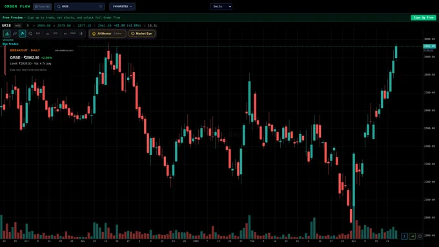Click the 2500.00 price axis label

429,128
